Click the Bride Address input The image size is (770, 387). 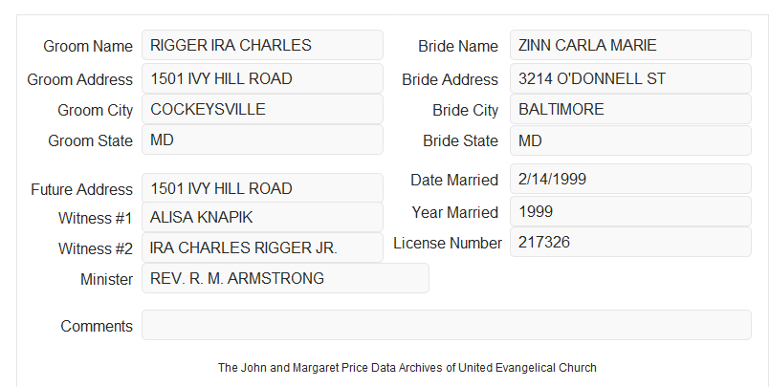tap(630, 78)
